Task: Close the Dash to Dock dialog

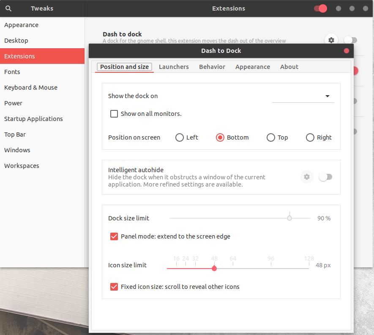Action: (x=347, y=51)
